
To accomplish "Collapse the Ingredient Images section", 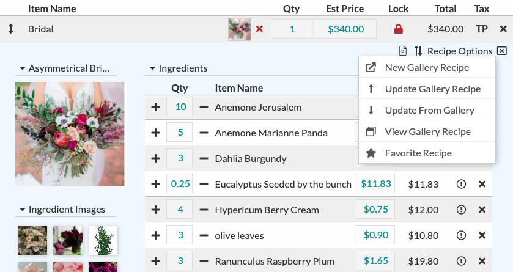I will pos(23,210).
